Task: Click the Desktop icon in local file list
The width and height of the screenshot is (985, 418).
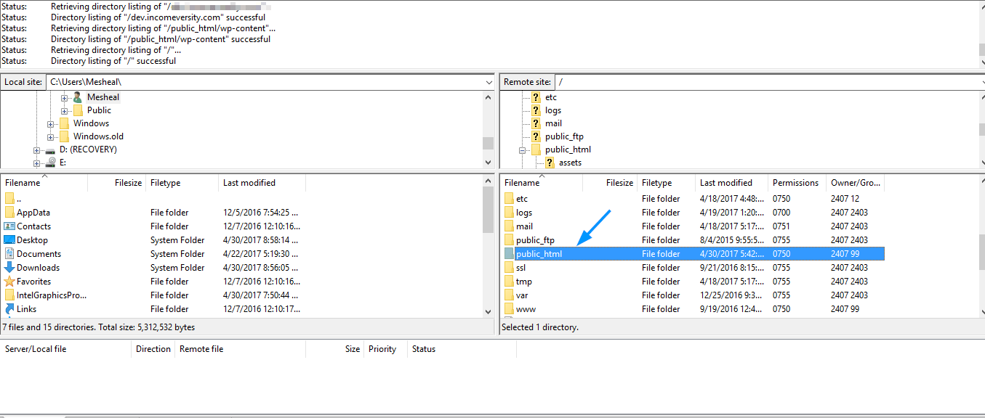Action: (x=9, y=240)
